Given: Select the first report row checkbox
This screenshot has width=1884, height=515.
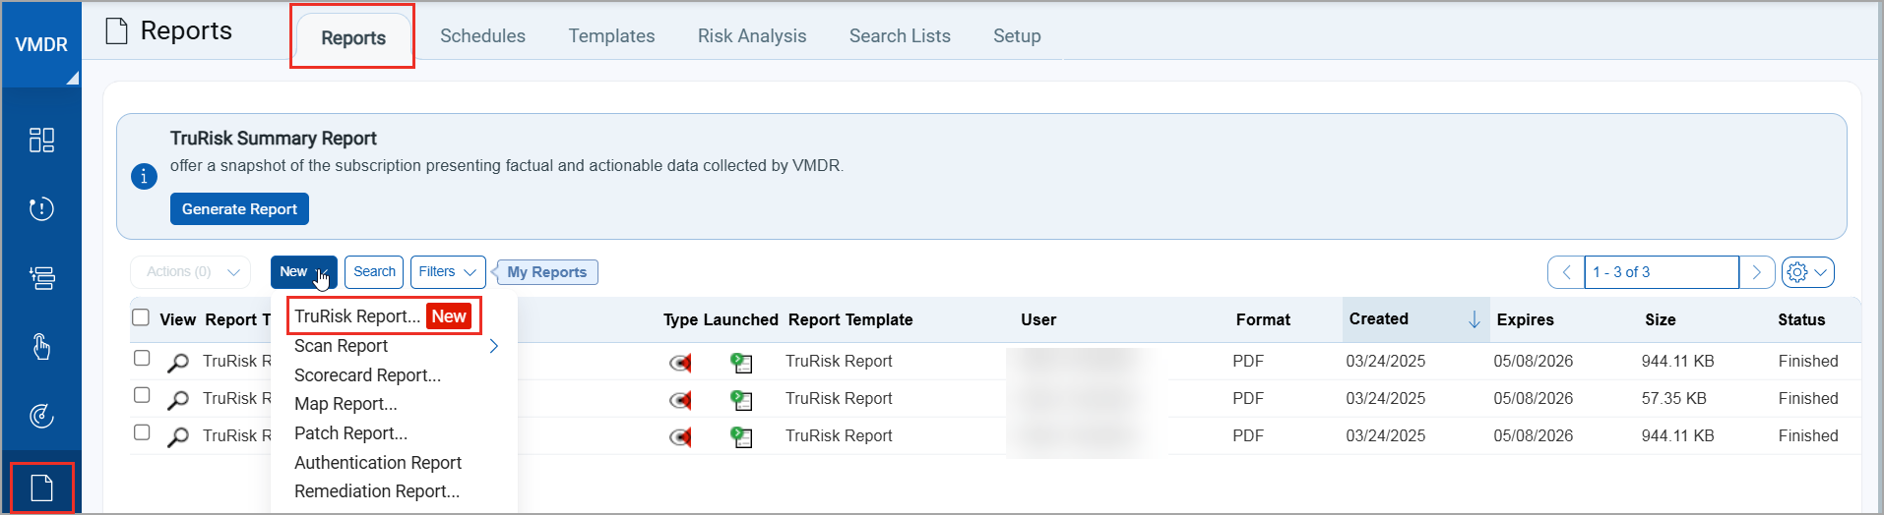Looking at the screenshot, I should [x=142, y=358].
